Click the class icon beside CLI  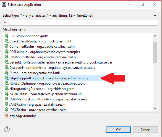click(7, 36)
